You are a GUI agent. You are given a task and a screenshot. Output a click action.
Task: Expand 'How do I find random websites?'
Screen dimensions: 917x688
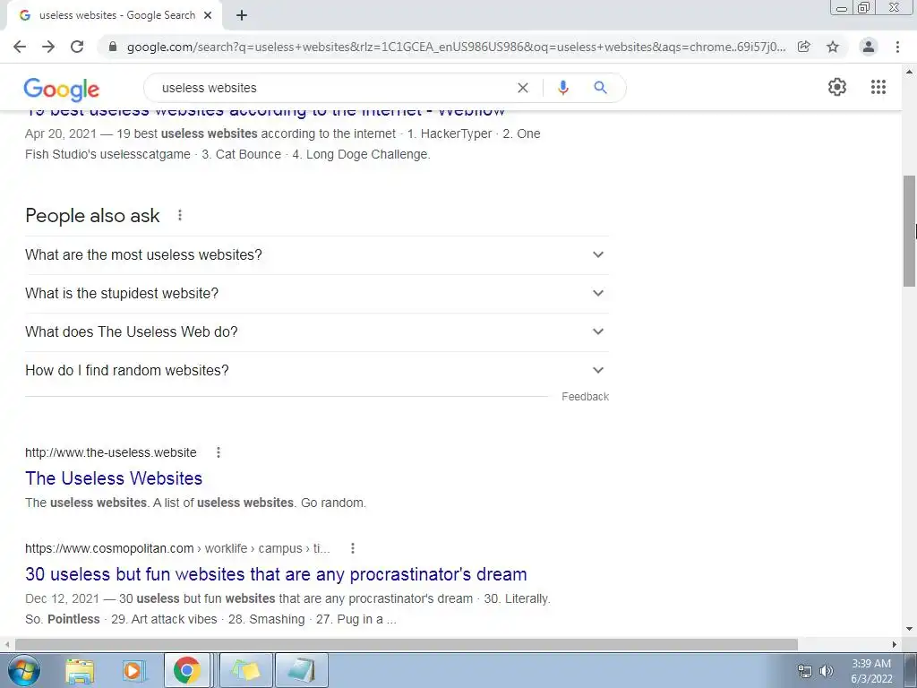click(317, 370)
